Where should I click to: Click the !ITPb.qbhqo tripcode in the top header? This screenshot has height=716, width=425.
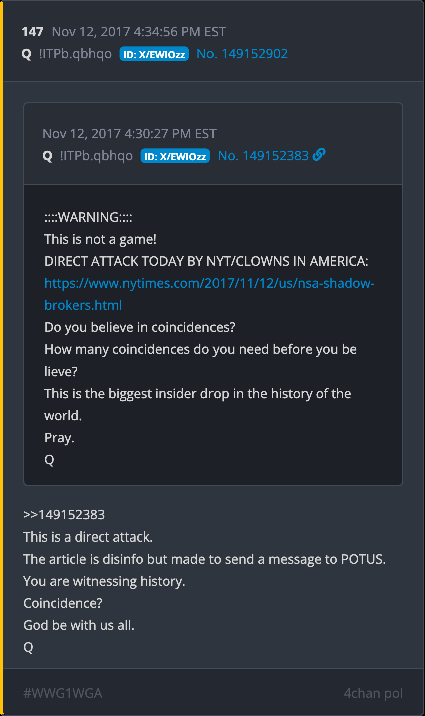(x=75, y=54)
